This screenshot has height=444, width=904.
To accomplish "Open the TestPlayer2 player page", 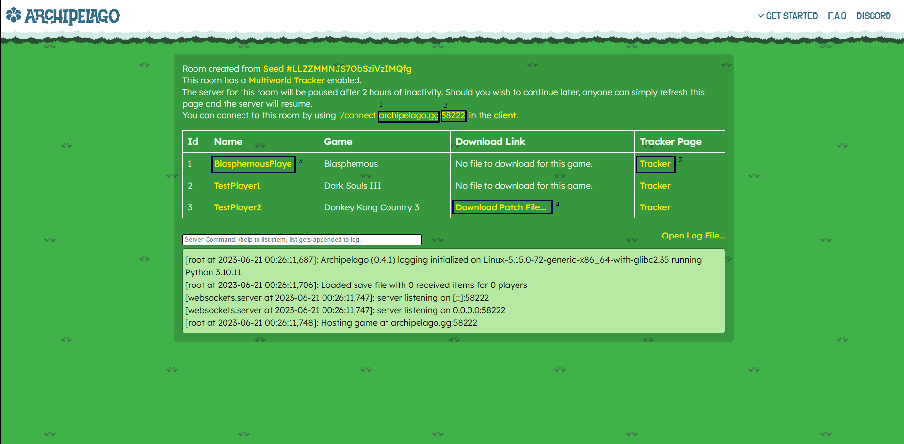I will (x=237, y=207).
